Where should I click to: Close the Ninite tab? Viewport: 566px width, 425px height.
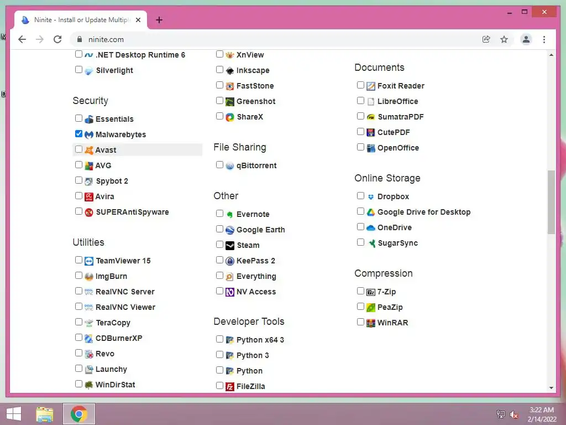pyautogui.click(x=138, y=20)
